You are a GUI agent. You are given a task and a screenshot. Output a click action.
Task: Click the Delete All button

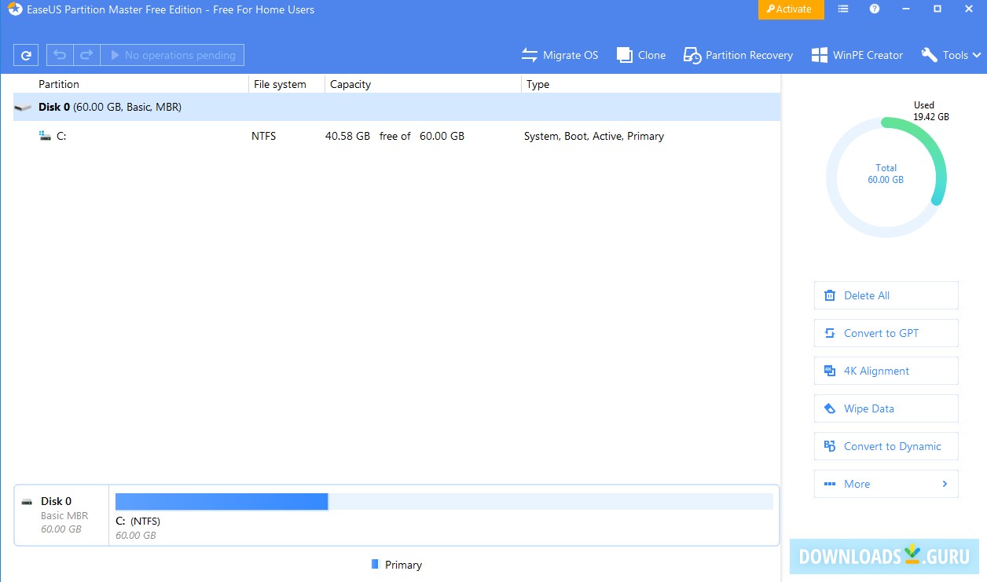pos(886,295)
